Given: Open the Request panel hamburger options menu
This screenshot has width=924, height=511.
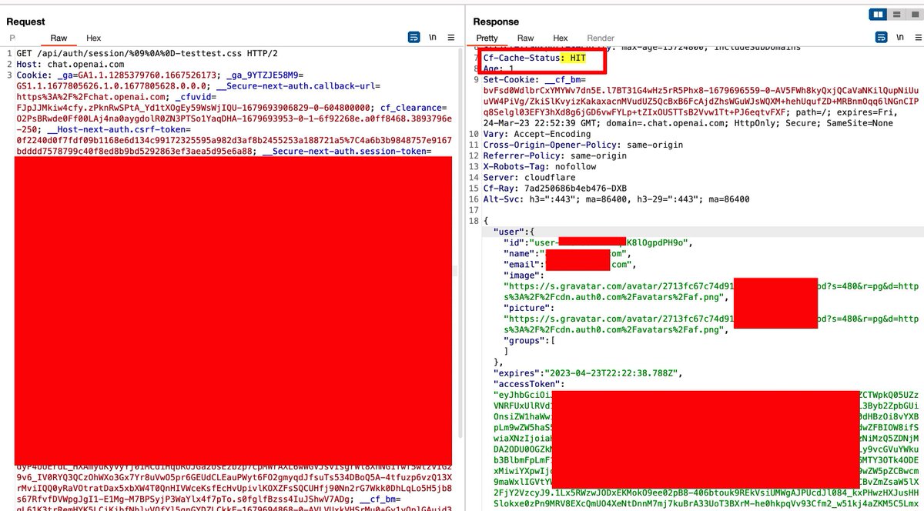Looking at the screenshot, I should click(x=451, y=38).
